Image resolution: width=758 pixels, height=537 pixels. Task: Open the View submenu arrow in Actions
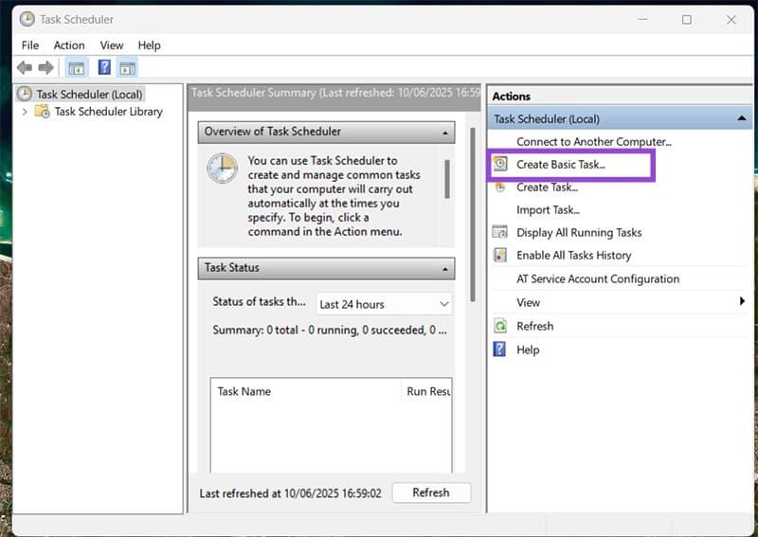(742, 301)
